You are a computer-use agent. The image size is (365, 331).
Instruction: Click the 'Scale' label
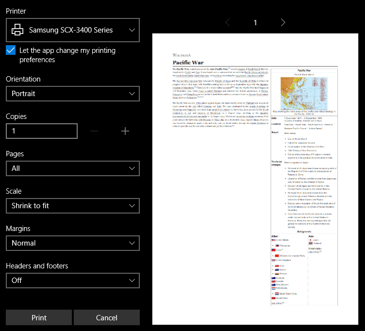coord(14,191)
